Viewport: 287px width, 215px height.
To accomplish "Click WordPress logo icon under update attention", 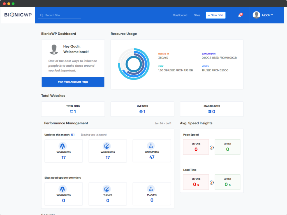I will pyautogui.click(x=63, y=189).
